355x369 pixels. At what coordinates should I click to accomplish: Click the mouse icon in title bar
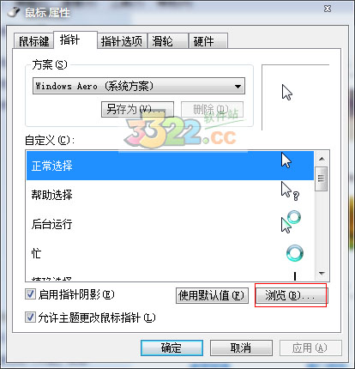[x=13, y=12]
